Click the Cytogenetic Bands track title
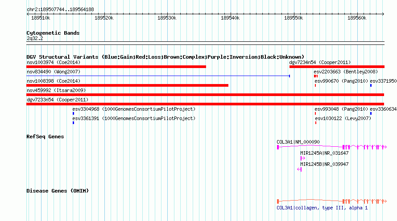The width and height of the screenshot is (397, 221). [53, 33]
